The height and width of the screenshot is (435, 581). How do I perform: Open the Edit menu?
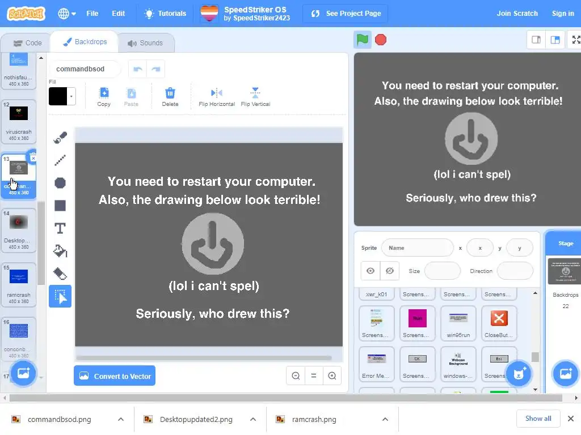pyautogui.click(x=118, y=14)
